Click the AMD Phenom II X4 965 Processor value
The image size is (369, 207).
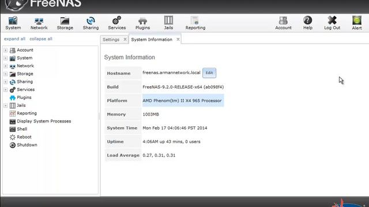[x=182, y=101]
